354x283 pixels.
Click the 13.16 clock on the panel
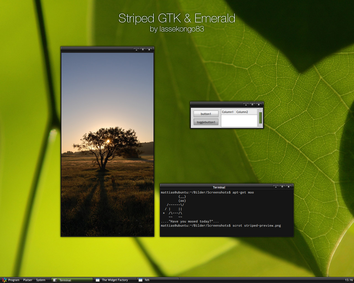[349, 280]
